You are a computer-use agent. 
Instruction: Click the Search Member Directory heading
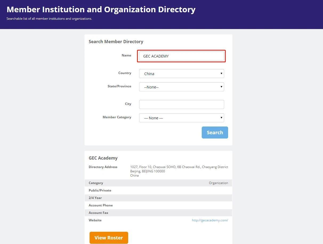click(x=116, y=42)
